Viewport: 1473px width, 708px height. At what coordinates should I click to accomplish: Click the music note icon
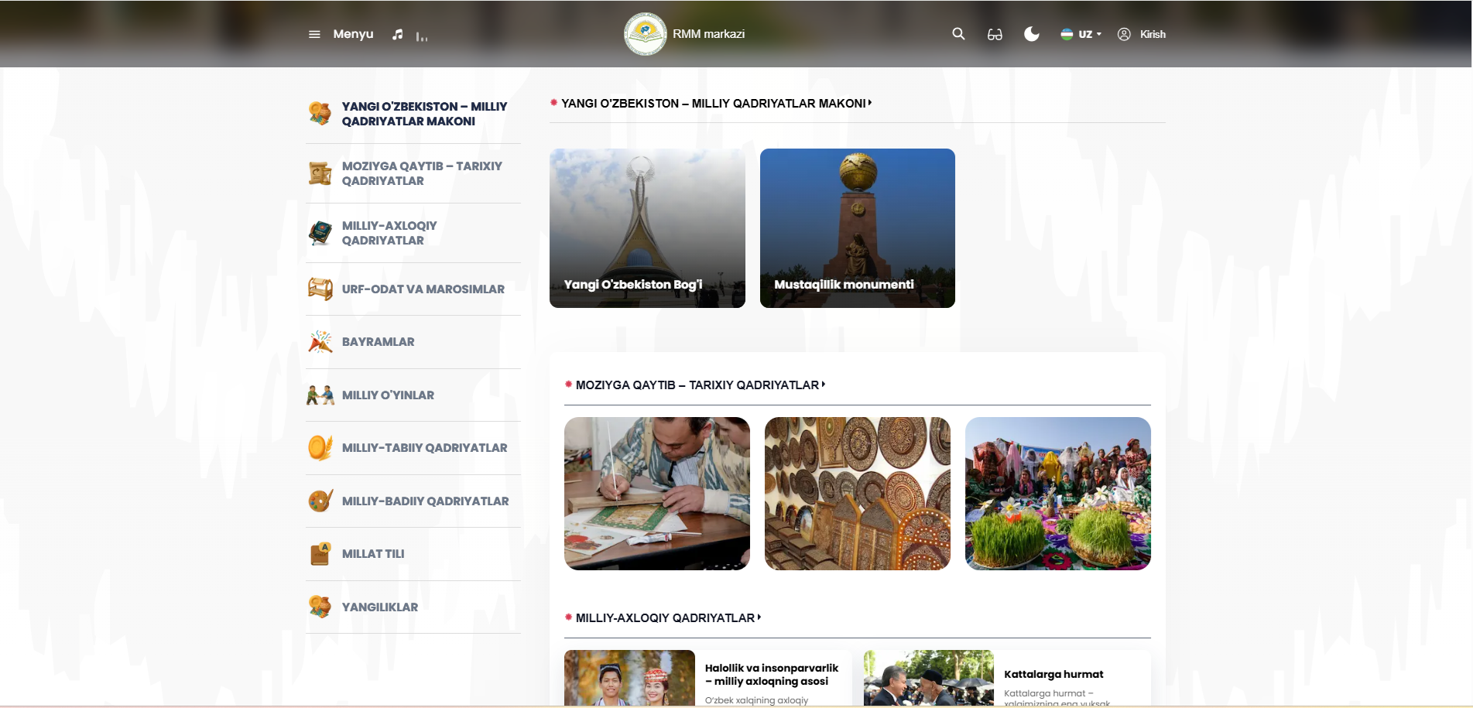[x=397, y=34]
